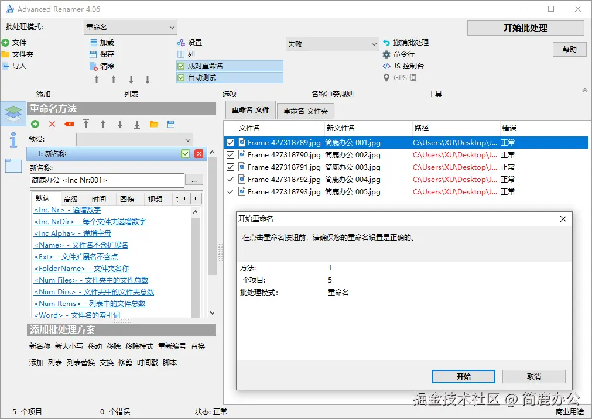The image size is (592, 419).
Task: Click the ... button beside the name field
Action: pos(194,180)
